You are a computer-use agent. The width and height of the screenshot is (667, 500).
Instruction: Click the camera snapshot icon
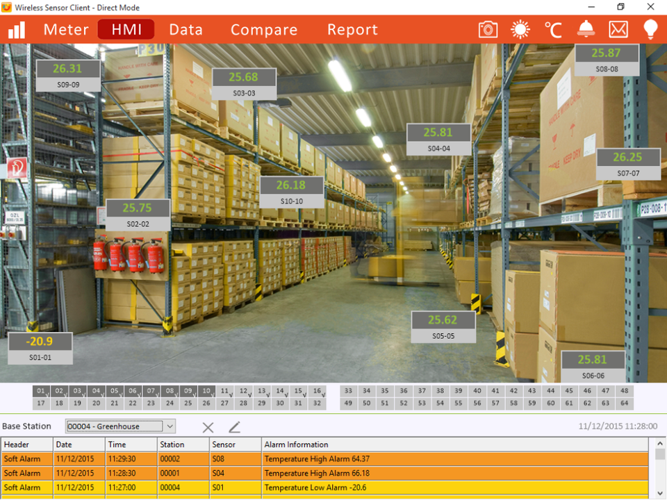pos(488,29)
